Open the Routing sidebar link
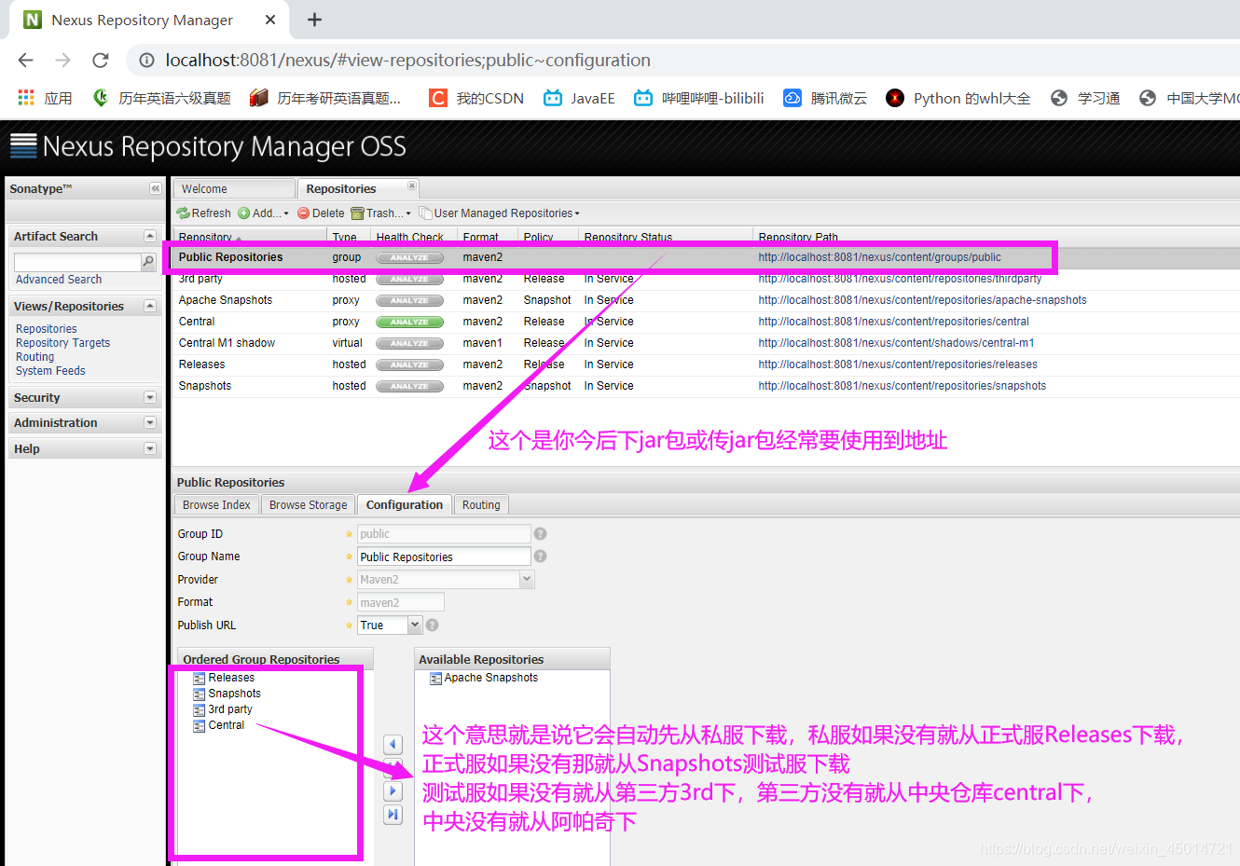 pyautogui.click(x=34, y=357)
